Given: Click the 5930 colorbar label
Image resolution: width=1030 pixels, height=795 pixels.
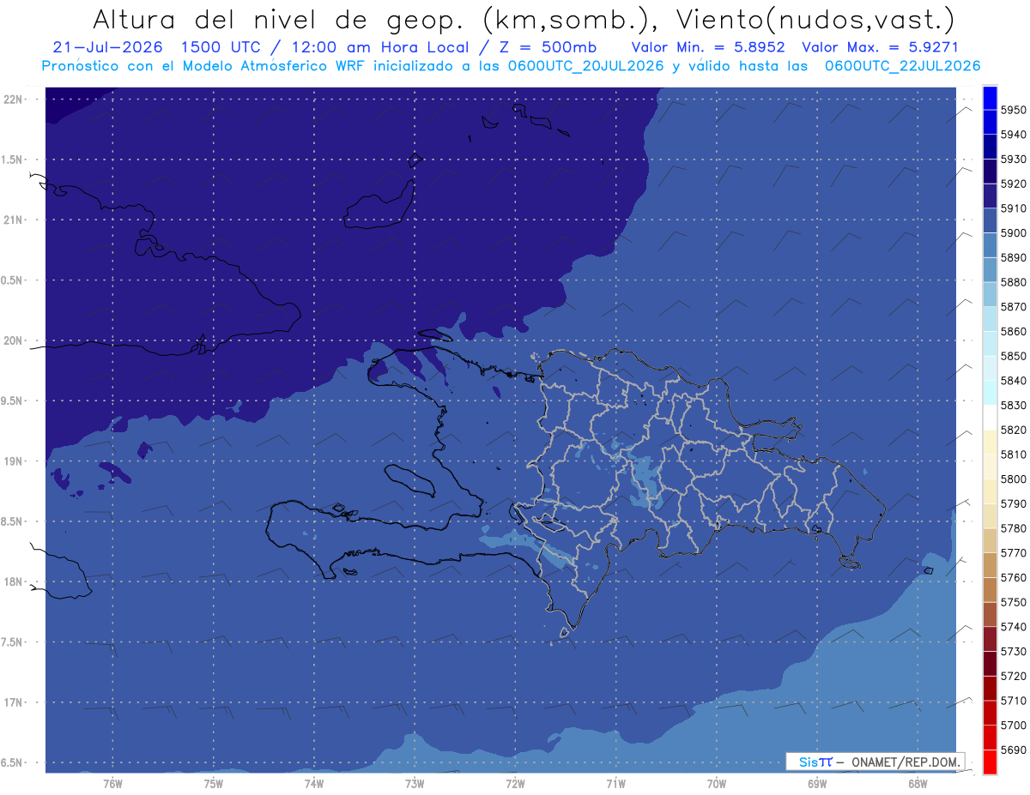Looking at the screenshot, I should point(1013,160).
